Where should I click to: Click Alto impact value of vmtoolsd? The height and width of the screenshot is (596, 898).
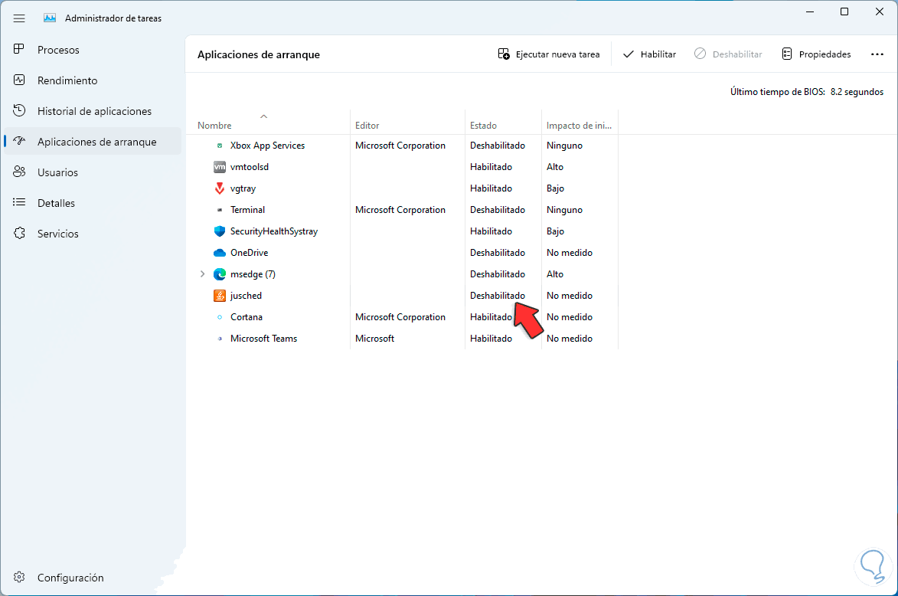point(555,167)
